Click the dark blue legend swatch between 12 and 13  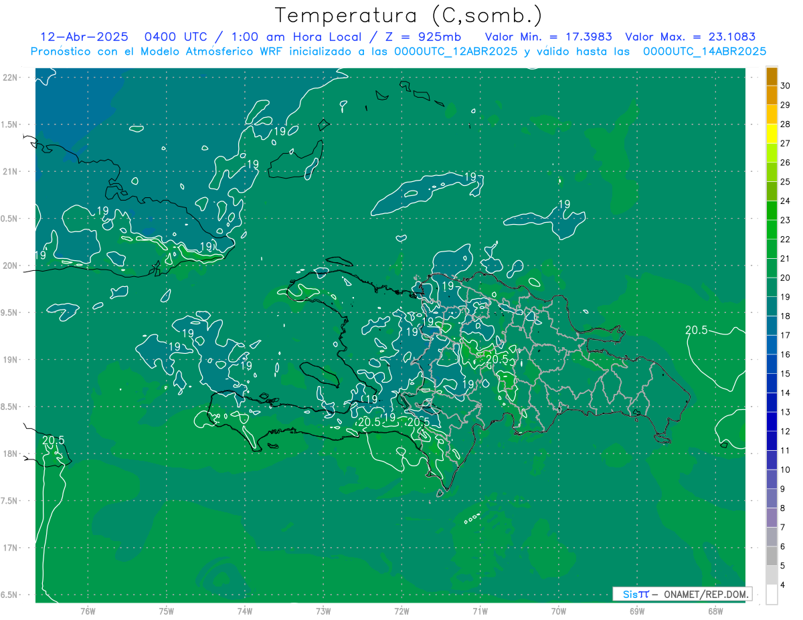[772, 422]
